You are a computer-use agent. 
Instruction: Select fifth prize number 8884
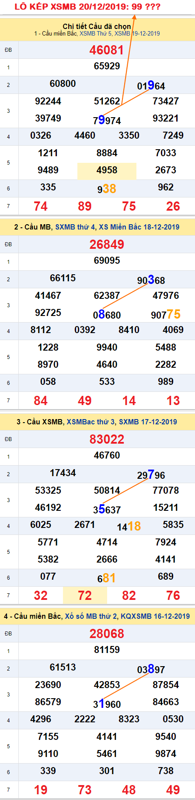tap(107, 153)
